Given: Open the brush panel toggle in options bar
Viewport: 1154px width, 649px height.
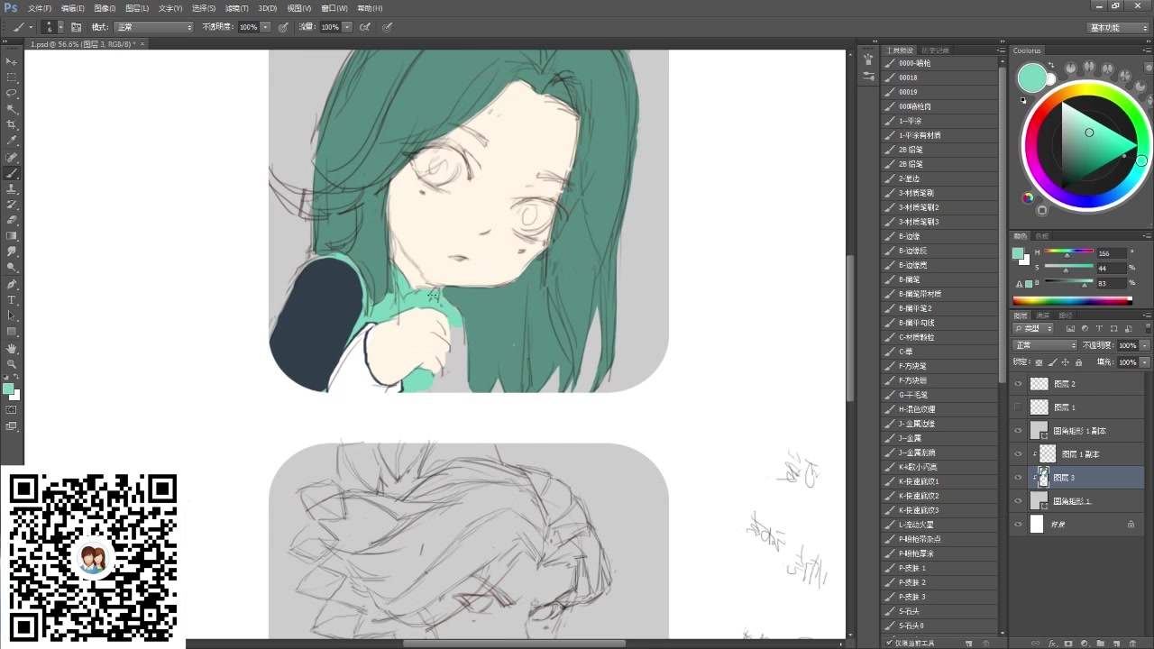Looking at the screenshot, I should pos(77,27).
